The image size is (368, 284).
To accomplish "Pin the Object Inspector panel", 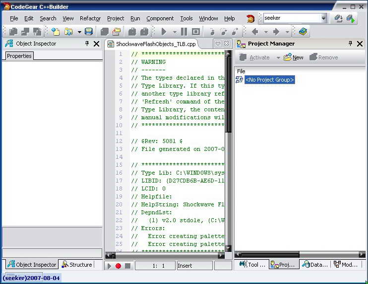I will click(87, 44).
